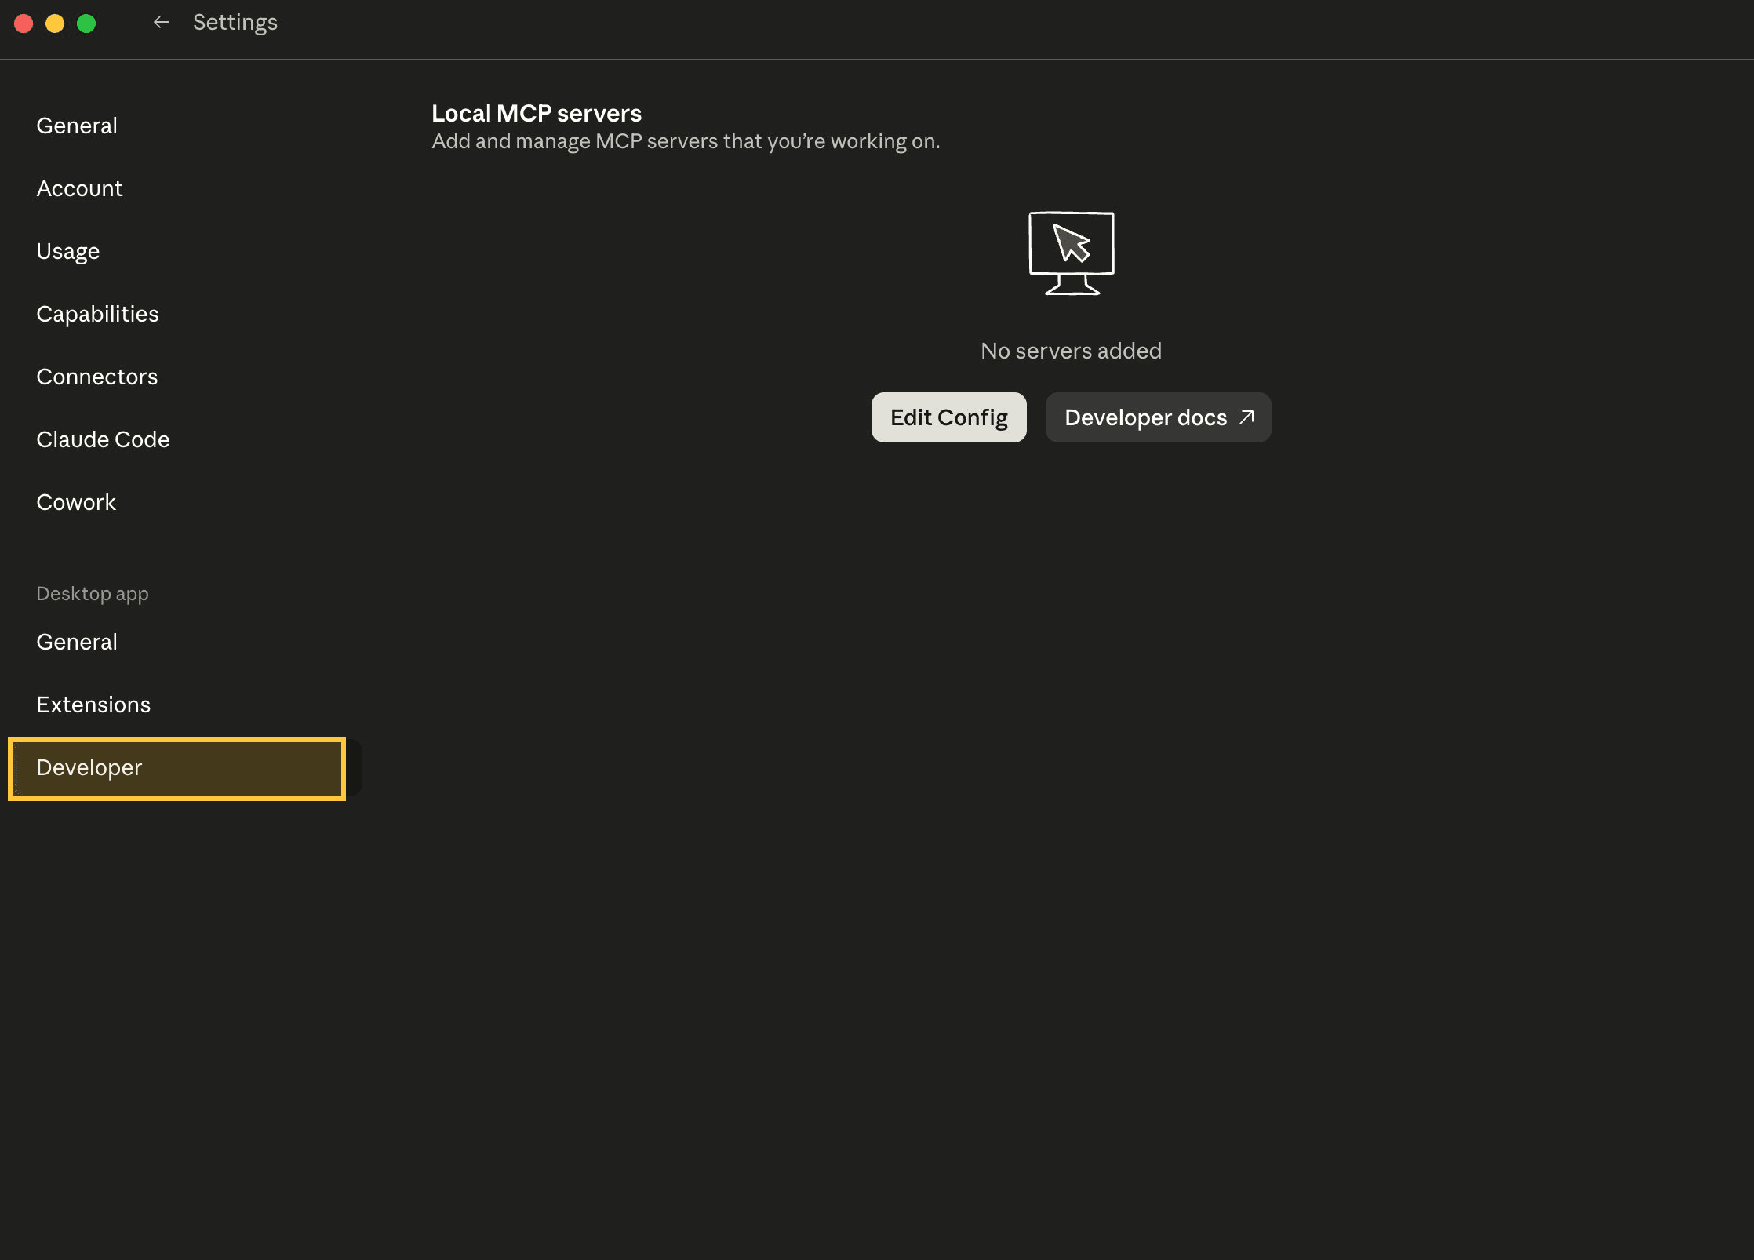The width and height of the screenshot is (1754, 1260).
Task: Click the Settings title text
Action: pos(235,23)
